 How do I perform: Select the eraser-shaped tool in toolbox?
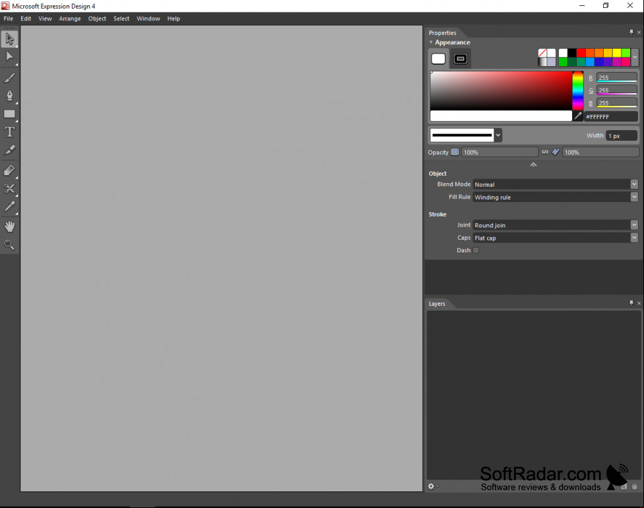click(x=9, y=170)
